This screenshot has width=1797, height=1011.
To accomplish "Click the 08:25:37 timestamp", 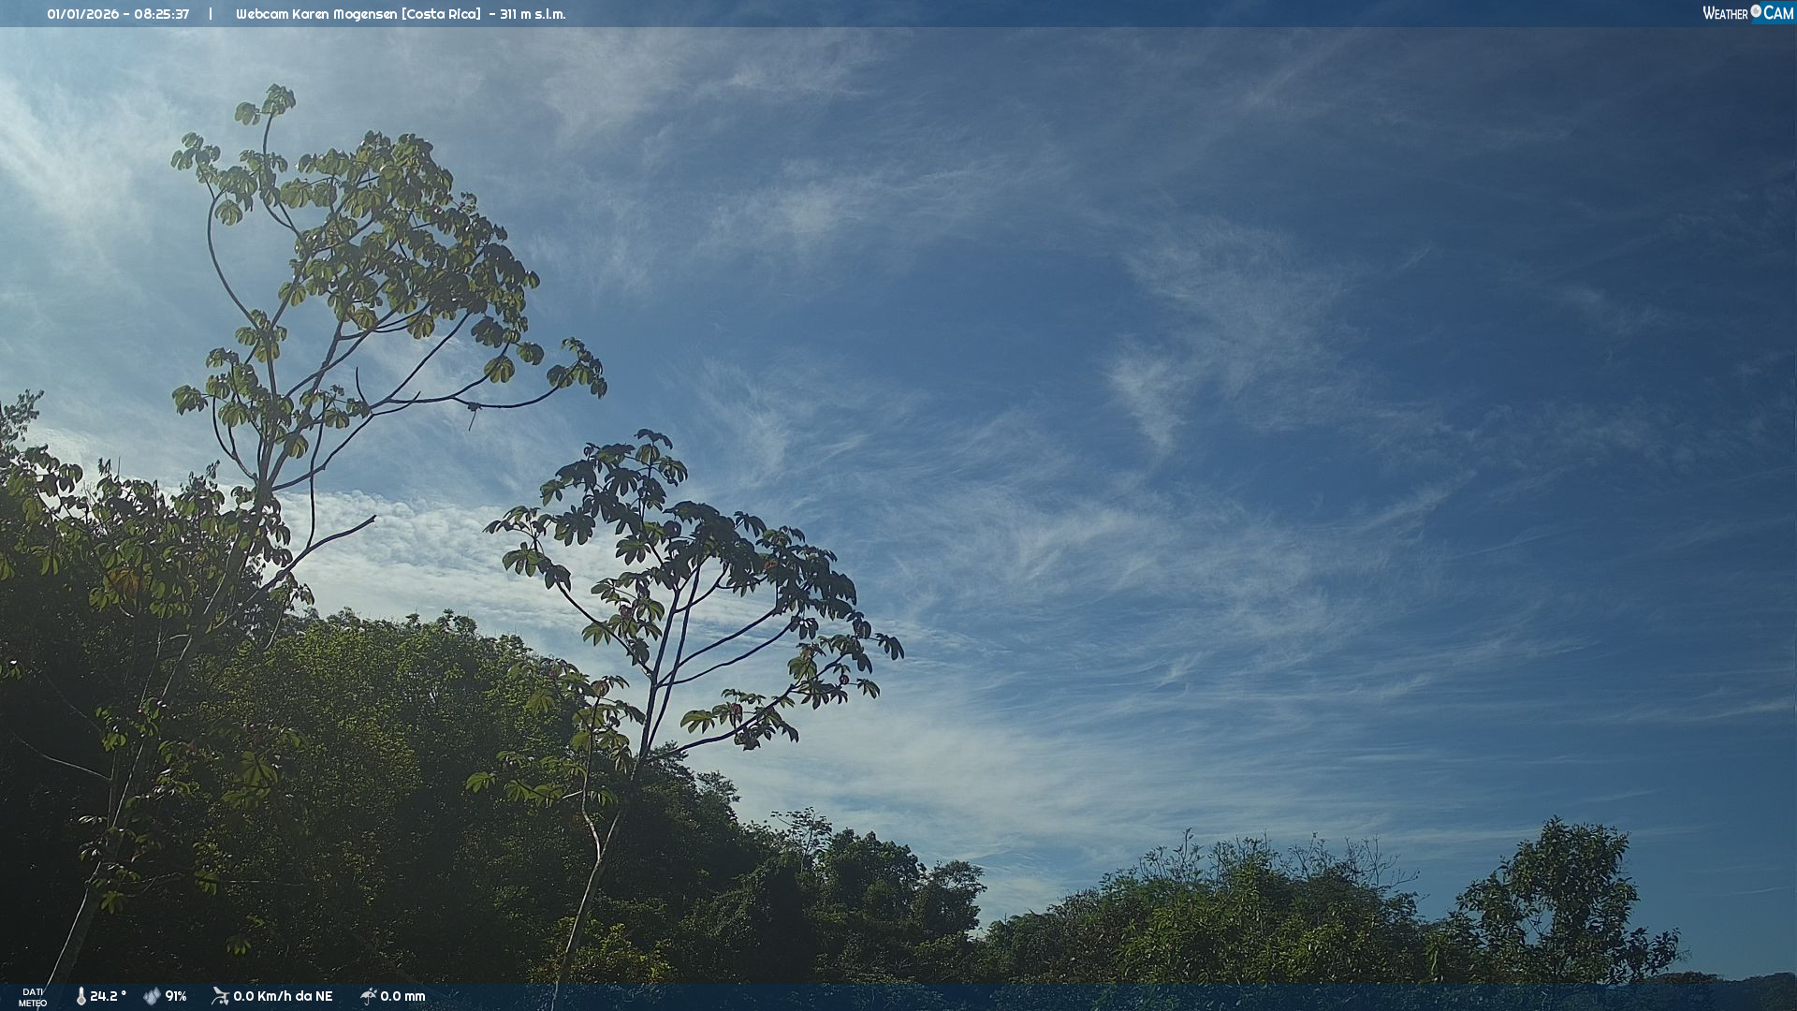I will [x=161, y=14].
